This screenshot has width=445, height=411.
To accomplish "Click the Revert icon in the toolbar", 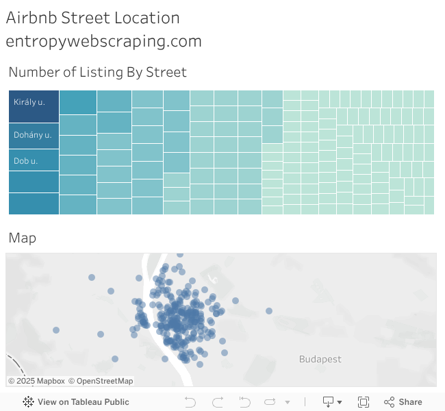I will [x=244, y=402].
